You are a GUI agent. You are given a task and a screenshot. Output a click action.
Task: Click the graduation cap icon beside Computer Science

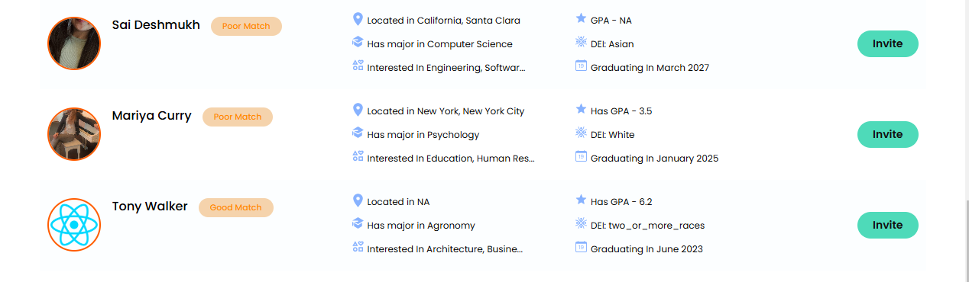(x=358, y=43)
